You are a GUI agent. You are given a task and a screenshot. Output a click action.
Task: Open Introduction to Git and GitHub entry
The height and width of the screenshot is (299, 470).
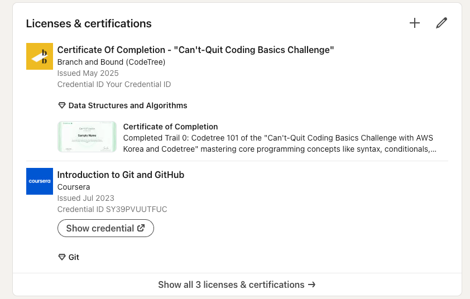121,175
